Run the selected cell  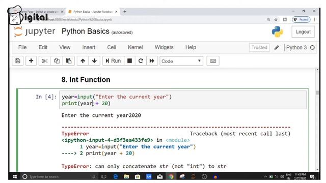click(x=113, y=61)
